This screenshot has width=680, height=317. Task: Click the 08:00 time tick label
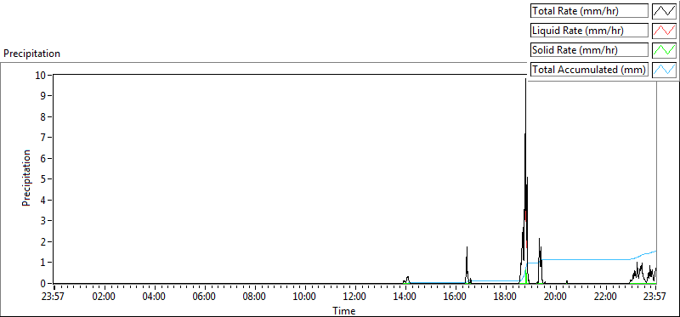click(254, 297)
